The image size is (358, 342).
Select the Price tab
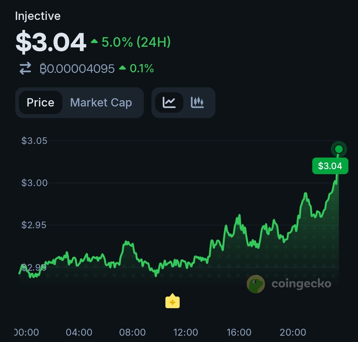pos(40,103)
